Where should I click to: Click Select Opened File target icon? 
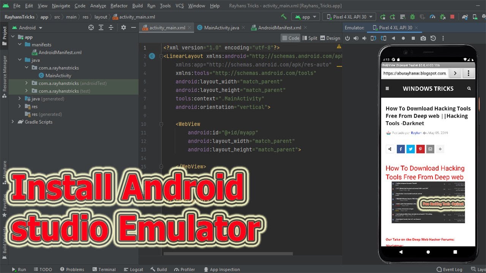click(91, 28)
